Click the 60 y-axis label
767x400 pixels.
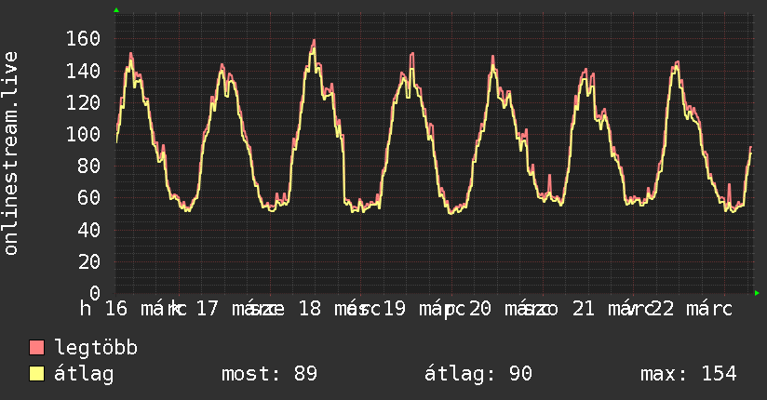click(x=89, y=198)
